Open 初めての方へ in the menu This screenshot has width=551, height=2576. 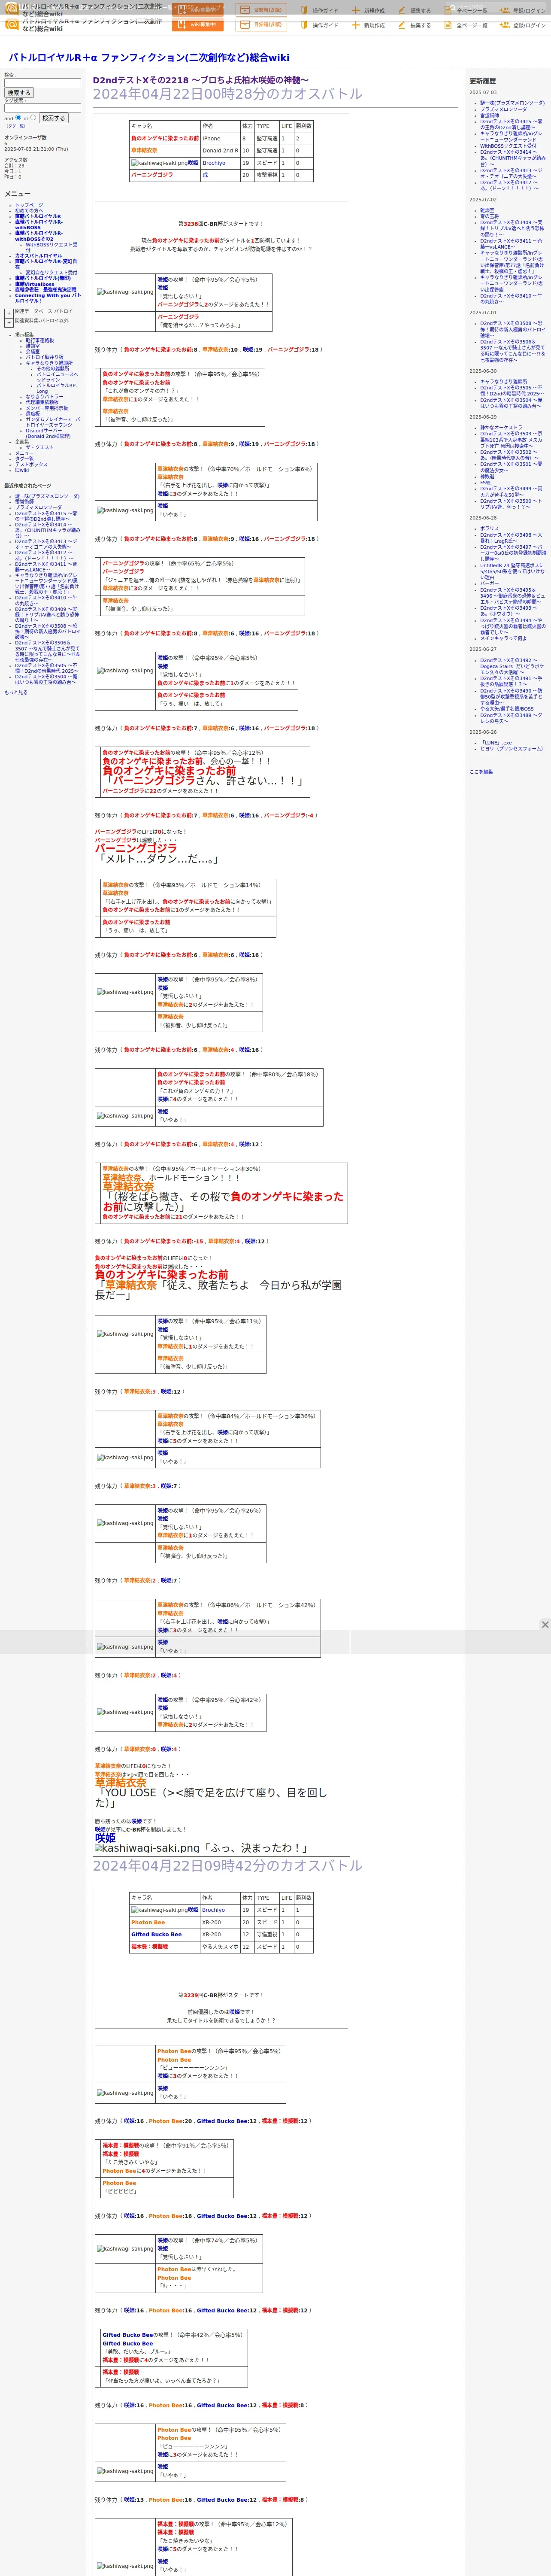coord(29,210)
